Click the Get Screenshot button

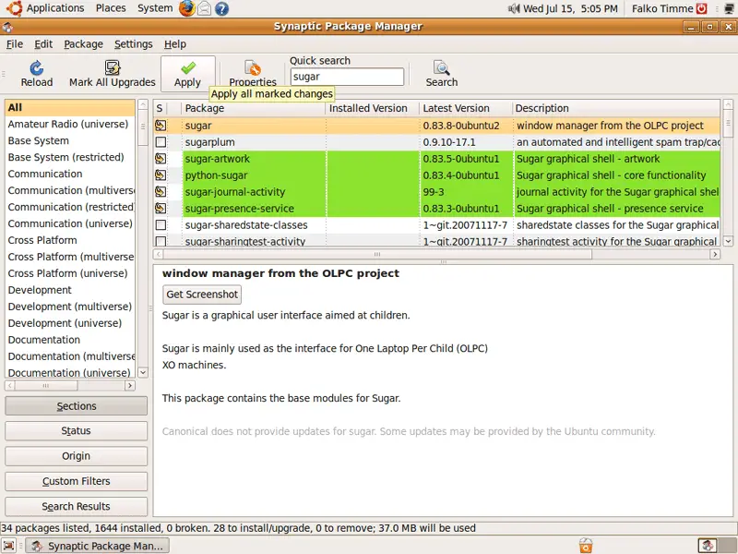click(x=202, y=295)
